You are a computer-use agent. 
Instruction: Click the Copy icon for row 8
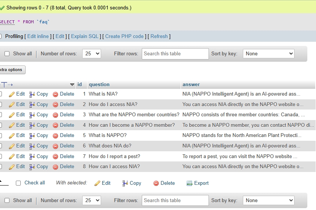coord(32,167)
